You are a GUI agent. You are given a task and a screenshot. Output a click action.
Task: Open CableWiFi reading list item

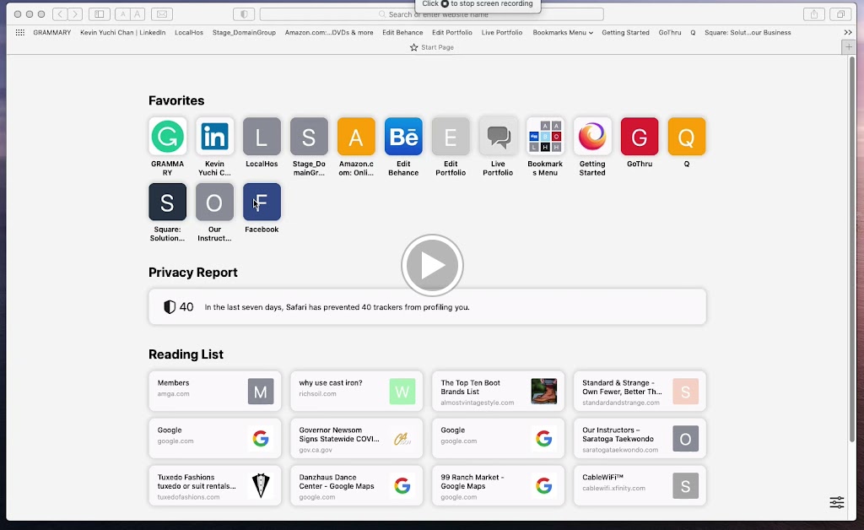640,485
